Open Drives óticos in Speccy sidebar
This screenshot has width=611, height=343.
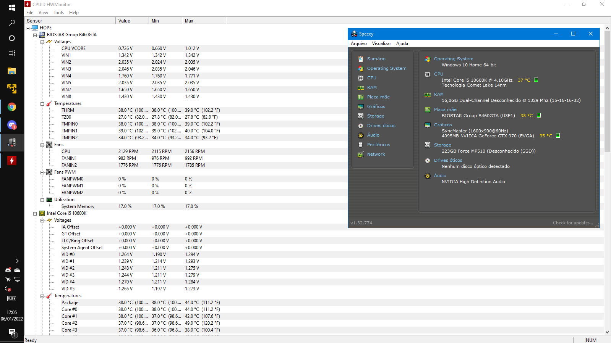(381, 126)
